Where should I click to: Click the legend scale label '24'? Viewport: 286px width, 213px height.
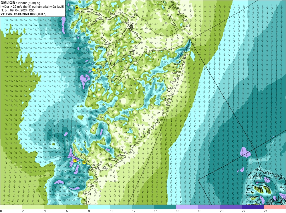[265, 211]
